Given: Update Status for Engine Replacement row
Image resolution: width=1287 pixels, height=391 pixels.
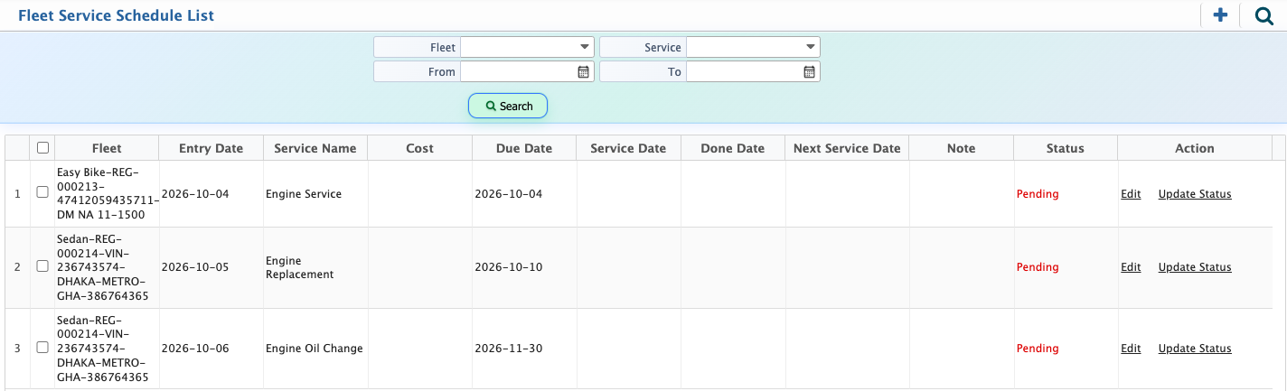Looking at the screenshot, I should (x=1195, y=266).
